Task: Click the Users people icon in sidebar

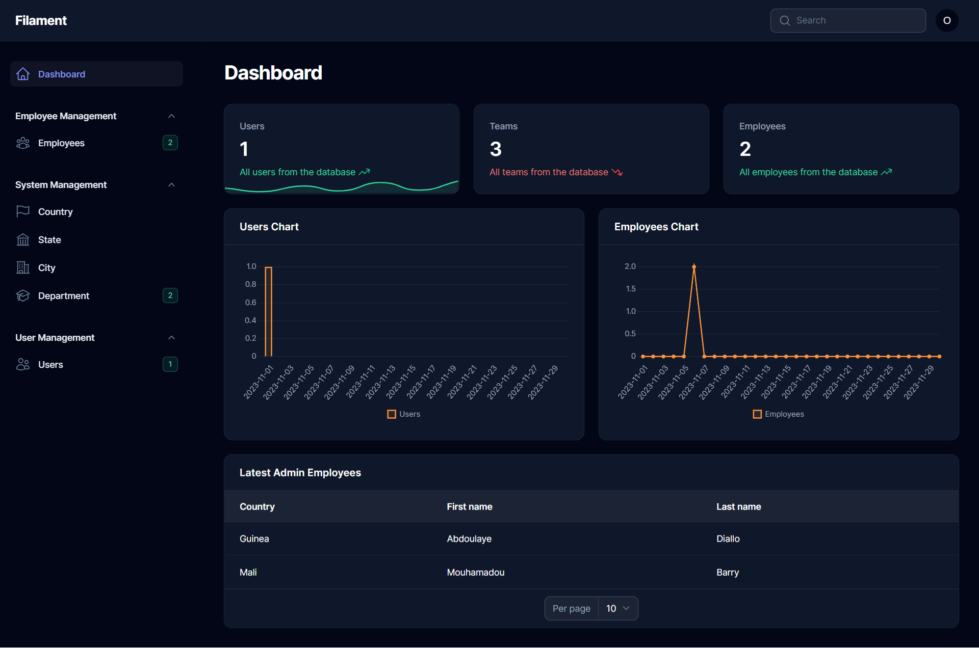Action: point(23,364)
